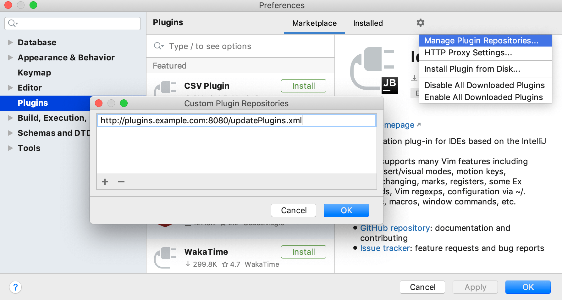Confirm Custom Plugin Repositories dialog with OK

(x=346, y=210)
